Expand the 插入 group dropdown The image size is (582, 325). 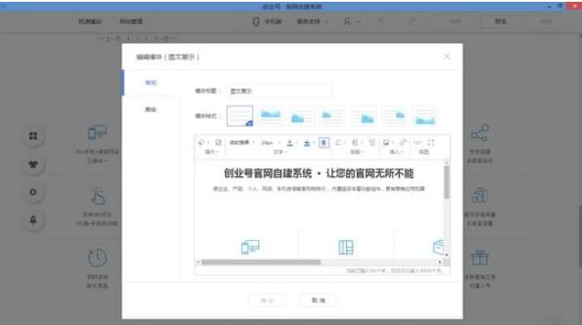click(x=396, y=152)
